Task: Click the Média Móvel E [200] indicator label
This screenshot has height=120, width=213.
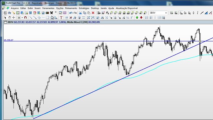Action: (77, 22)
